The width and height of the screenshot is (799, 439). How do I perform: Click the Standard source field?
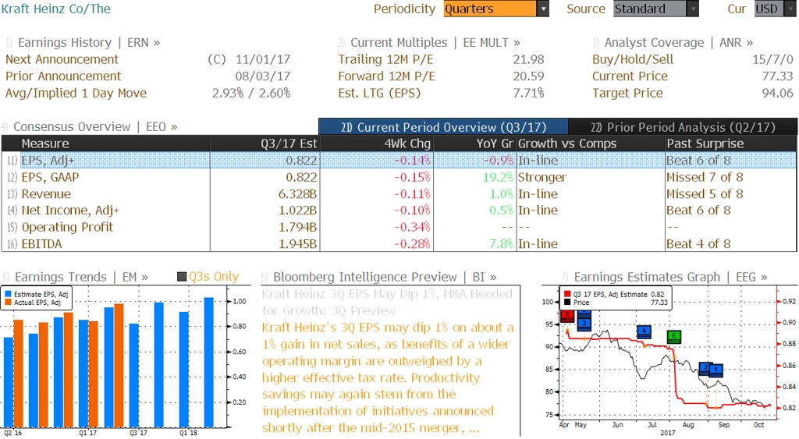tap(650, 9)
